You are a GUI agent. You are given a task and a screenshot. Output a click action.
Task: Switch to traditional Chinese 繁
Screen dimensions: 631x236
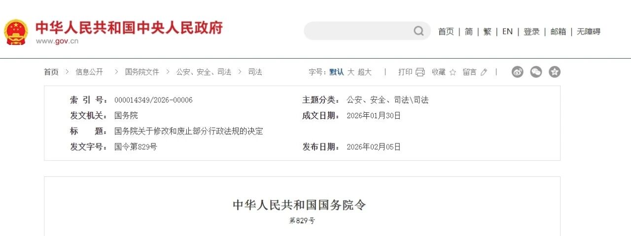point(488,32)
